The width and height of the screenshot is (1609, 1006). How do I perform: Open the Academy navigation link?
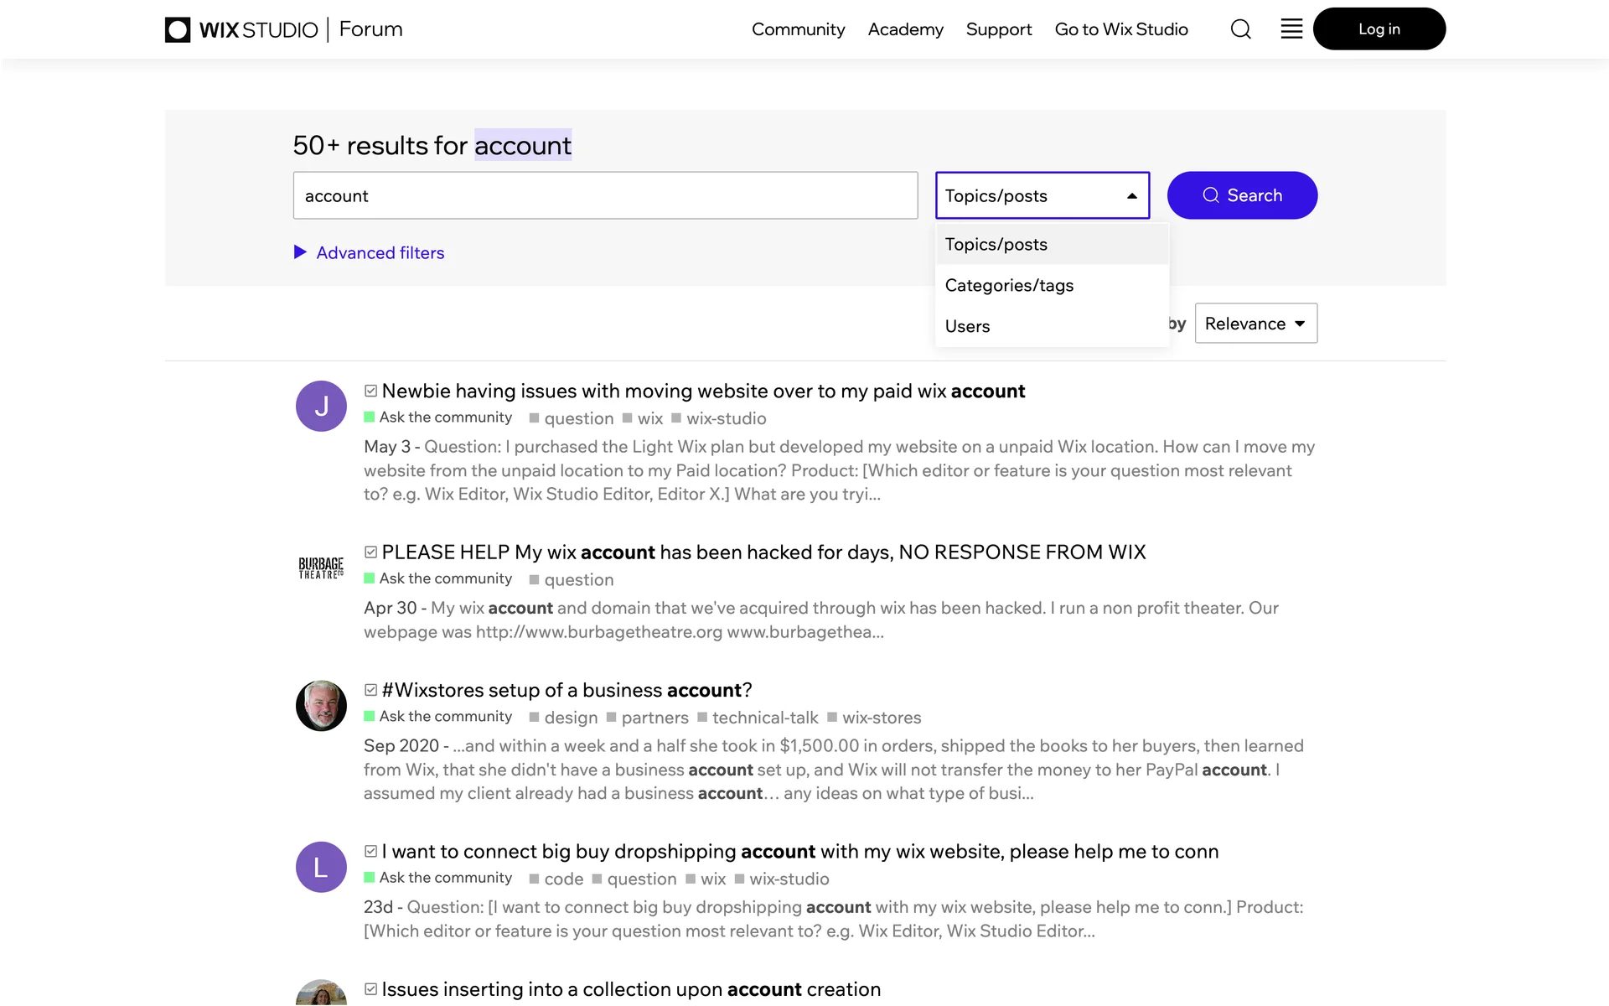[905, 29]
